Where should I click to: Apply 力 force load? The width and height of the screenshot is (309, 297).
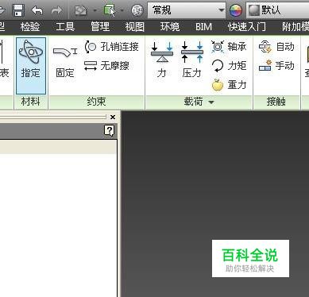click(x=162, y=59)
